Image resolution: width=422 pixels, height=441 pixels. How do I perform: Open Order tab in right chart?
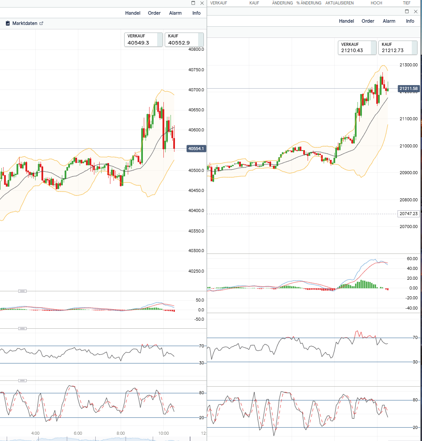click(x=368, y=21)
